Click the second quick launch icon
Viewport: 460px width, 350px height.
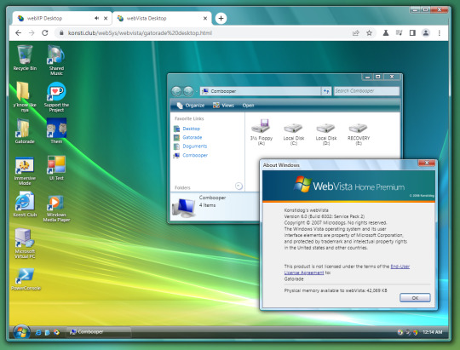click(x=47, y=332)
